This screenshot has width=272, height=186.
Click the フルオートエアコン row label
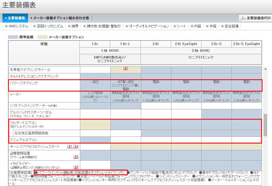pyautogui.click(x=27, y=124)
